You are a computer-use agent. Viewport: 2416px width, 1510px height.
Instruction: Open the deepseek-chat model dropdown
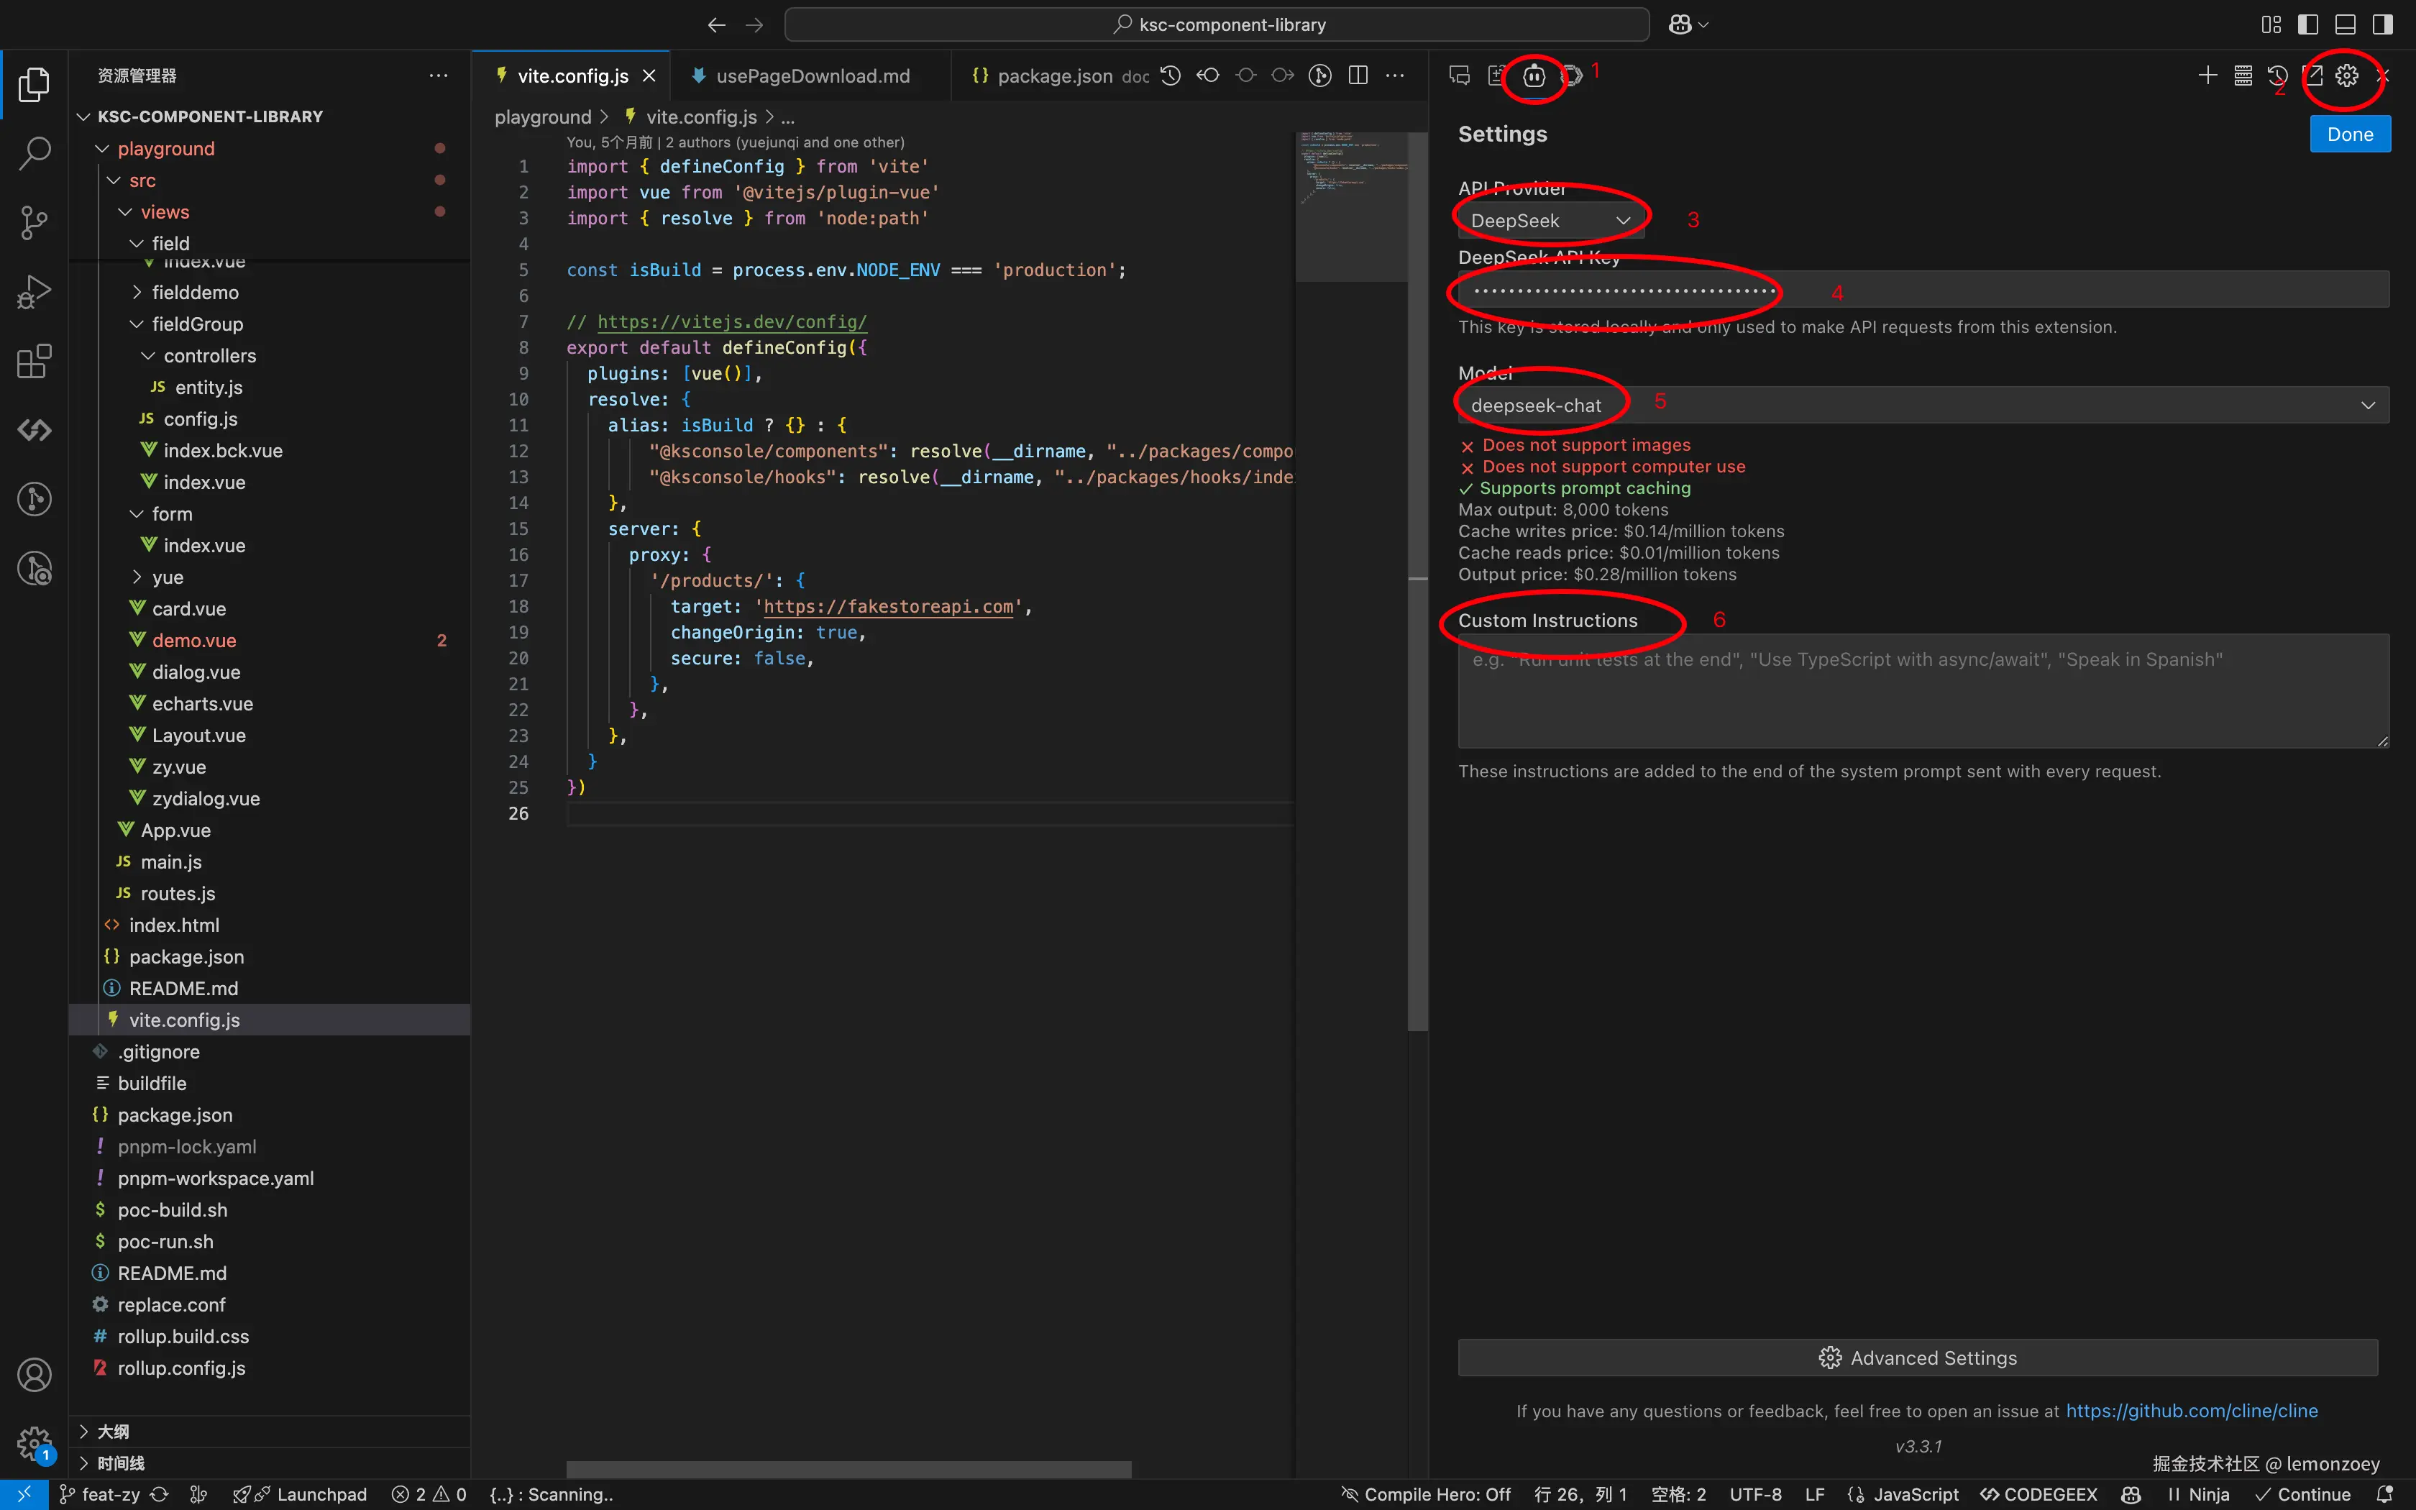pyautogui.click(x=1922, y=406)
